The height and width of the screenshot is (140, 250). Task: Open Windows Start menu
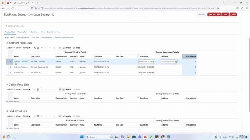point(82,137)
